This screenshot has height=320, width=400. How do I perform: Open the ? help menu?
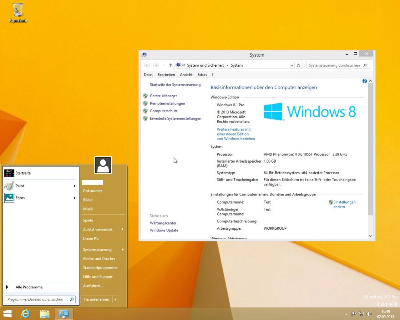[213, 75]
